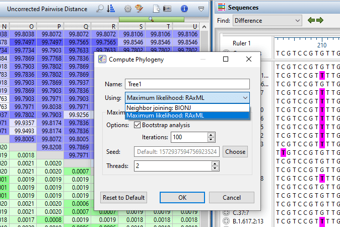The width and height of the screenshot is (340, 227).
Task: Close the Compute Phylogeny dialog
Action: click(x=249, y=59)
